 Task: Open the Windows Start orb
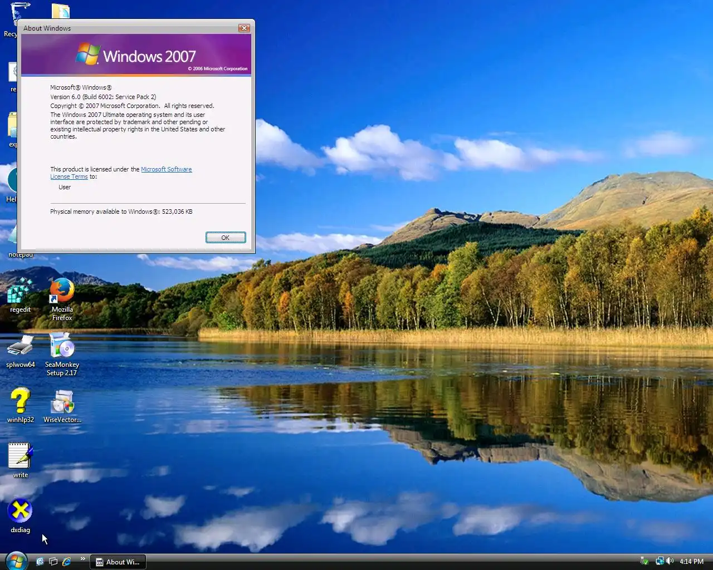click(x=16, y=561)
